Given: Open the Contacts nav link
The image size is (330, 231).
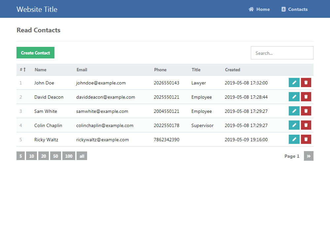Looking at the screenshot, I should tap(294, 9).
